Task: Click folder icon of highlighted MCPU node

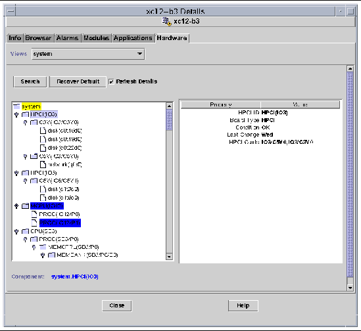Action: [x=26, y=206]
